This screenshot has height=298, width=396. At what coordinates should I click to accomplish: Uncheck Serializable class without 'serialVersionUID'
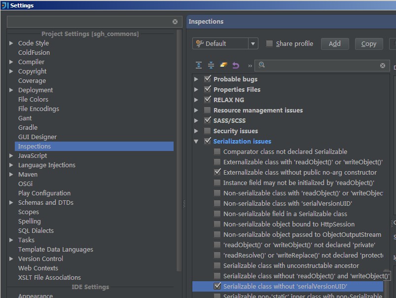click(217, 286)
